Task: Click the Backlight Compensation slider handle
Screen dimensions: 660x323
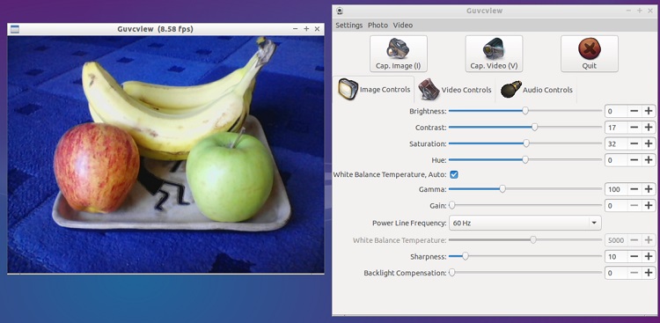Action: [x=451, y=273]
